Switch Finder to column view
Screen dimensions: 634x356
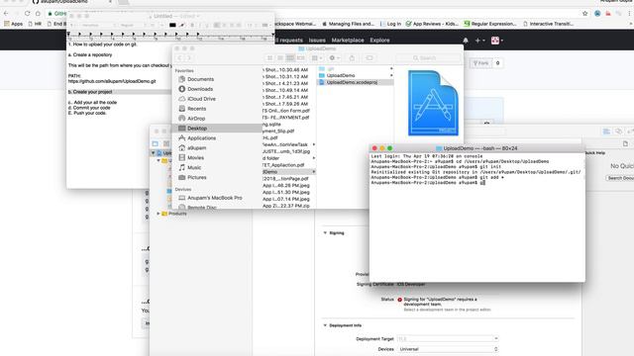click(290, 58)
